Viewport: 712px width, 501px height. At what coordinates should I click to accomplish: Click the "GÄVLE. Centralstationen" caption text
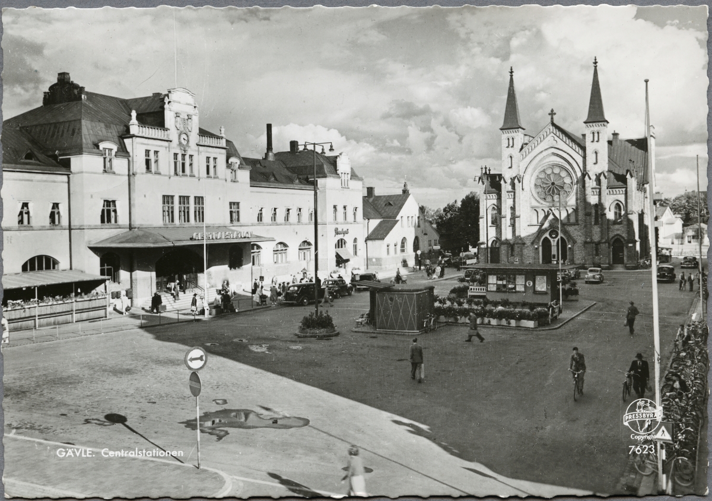click(x=120, y=453)
